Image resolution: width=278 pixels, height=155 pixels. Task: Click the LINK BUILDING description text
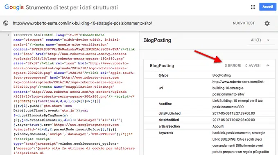tap(241, 146)
